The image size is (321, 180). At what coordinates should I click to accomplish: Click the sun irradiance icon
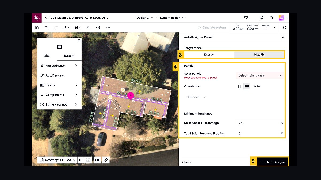[x=108, y=27]
